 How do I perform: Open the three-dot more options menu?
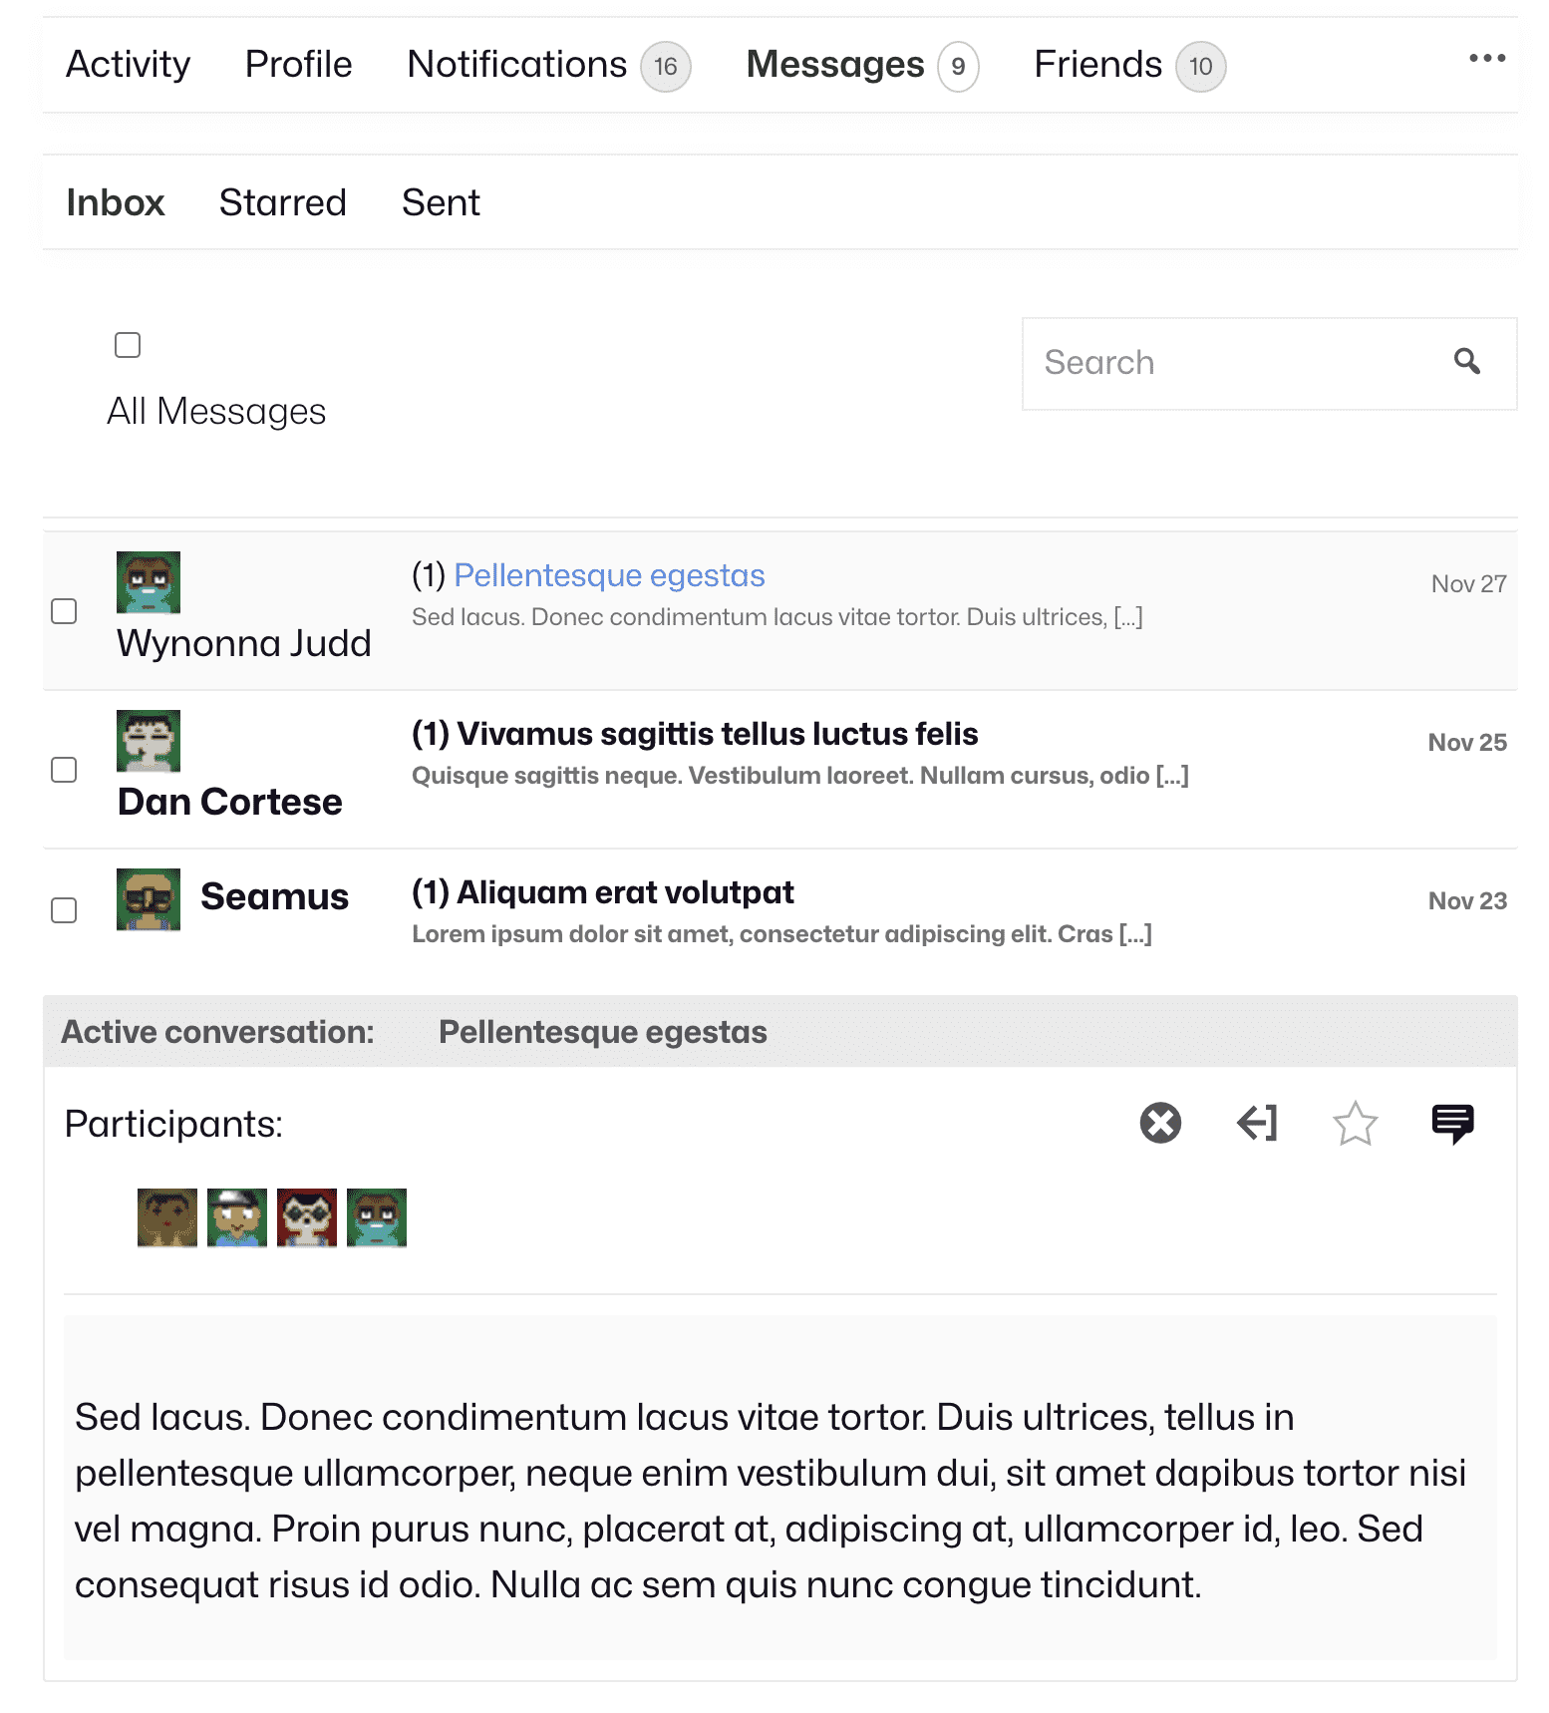tap(1486, 59)
